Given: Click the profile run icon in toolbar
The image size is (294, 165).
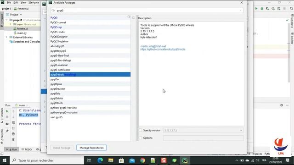Looking at the screenshot, I should (273, 9).
